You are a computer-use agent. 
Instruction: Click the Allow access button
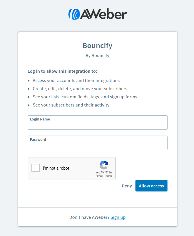click(x=151, y=186)
